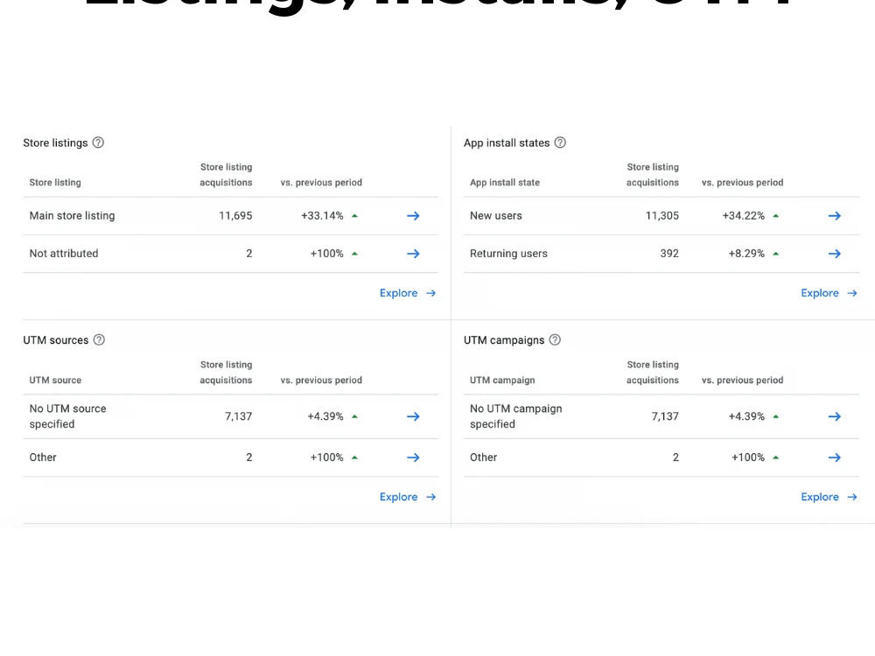
Task: Explore the App install states table
Action: pyautogui.click(x=829, y=293)
